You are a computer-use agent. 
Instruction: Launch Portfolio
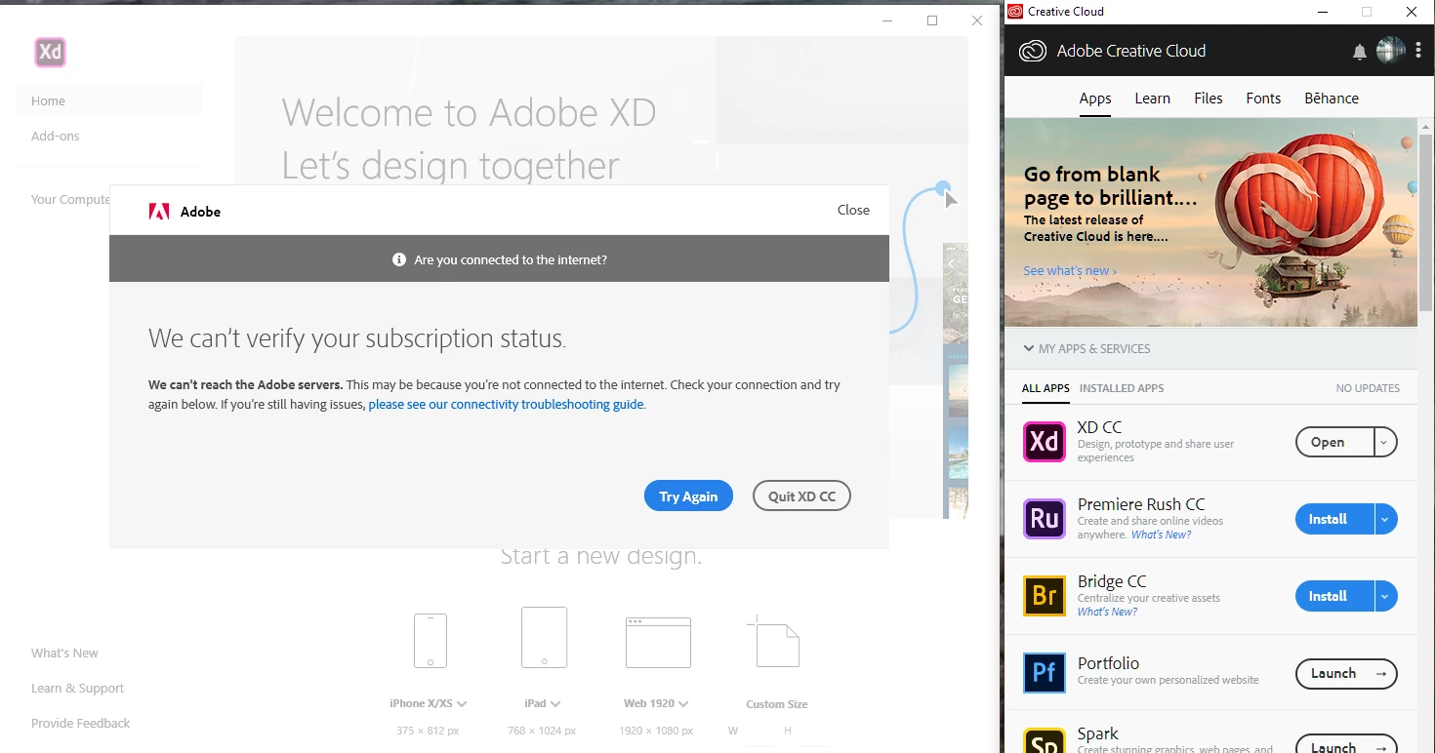coord(1346,673)
